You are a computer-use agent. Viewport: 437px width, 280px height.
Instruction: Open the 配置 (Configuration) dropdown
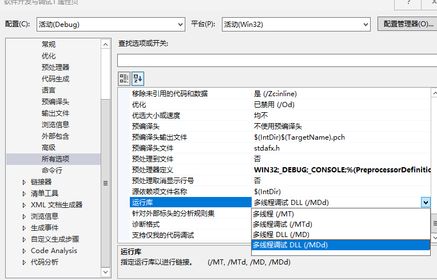pos(110,25)
